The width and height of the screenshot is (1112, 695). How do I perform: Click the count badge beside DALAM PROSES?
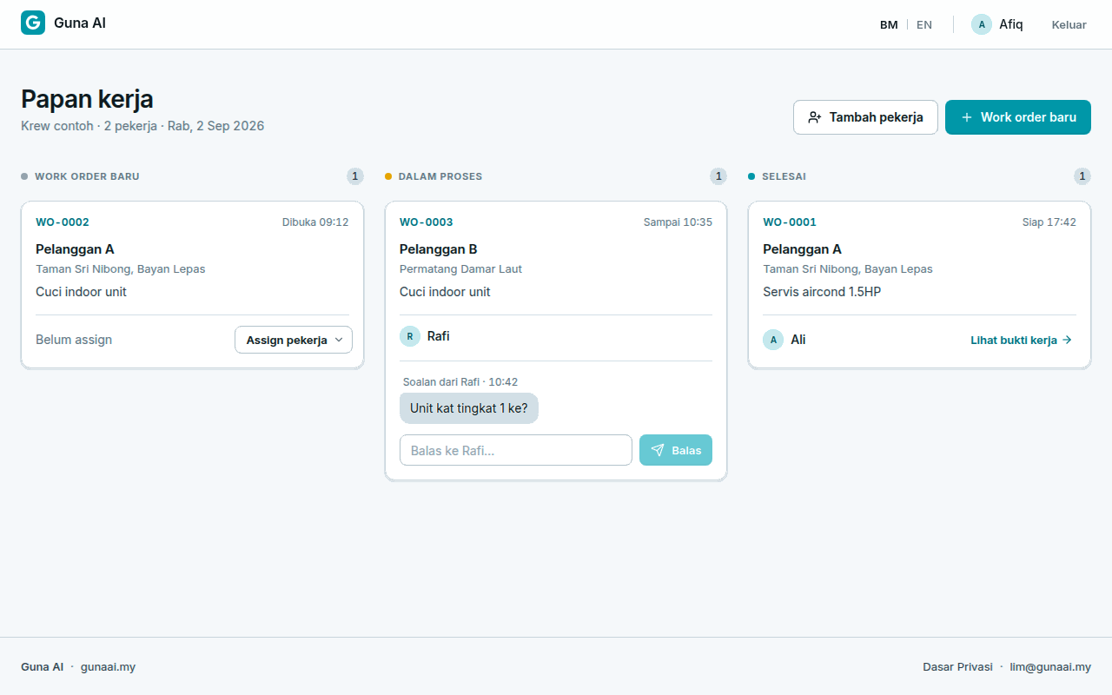718,176
